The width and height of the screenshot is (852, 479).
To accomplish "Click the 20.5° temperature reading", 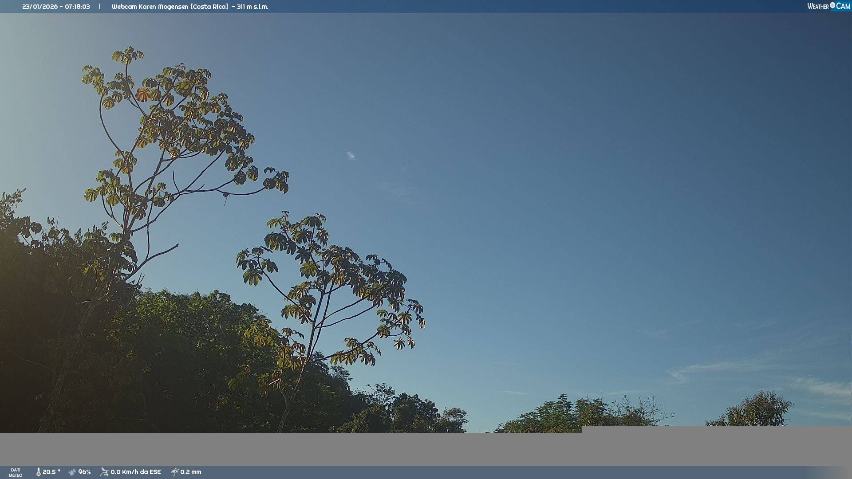I will pos(51,472).
